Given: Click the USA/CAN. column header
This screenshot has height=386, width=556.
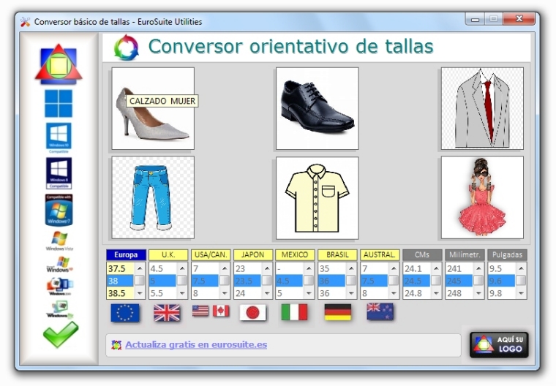Looking at the screenshot, I should tap(211, 255).
